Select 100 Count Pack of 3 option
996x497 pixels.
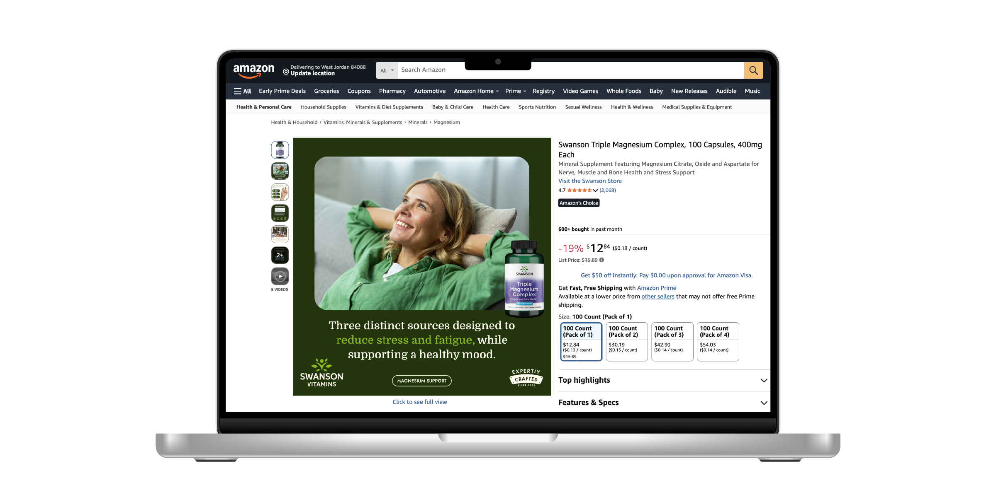point(672,342)
